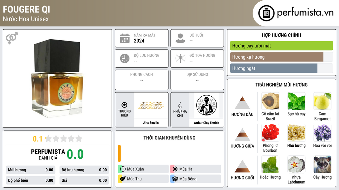Click the Độ lưu hương 0.00 score row
339x190 pixels.
coord(84,170)
